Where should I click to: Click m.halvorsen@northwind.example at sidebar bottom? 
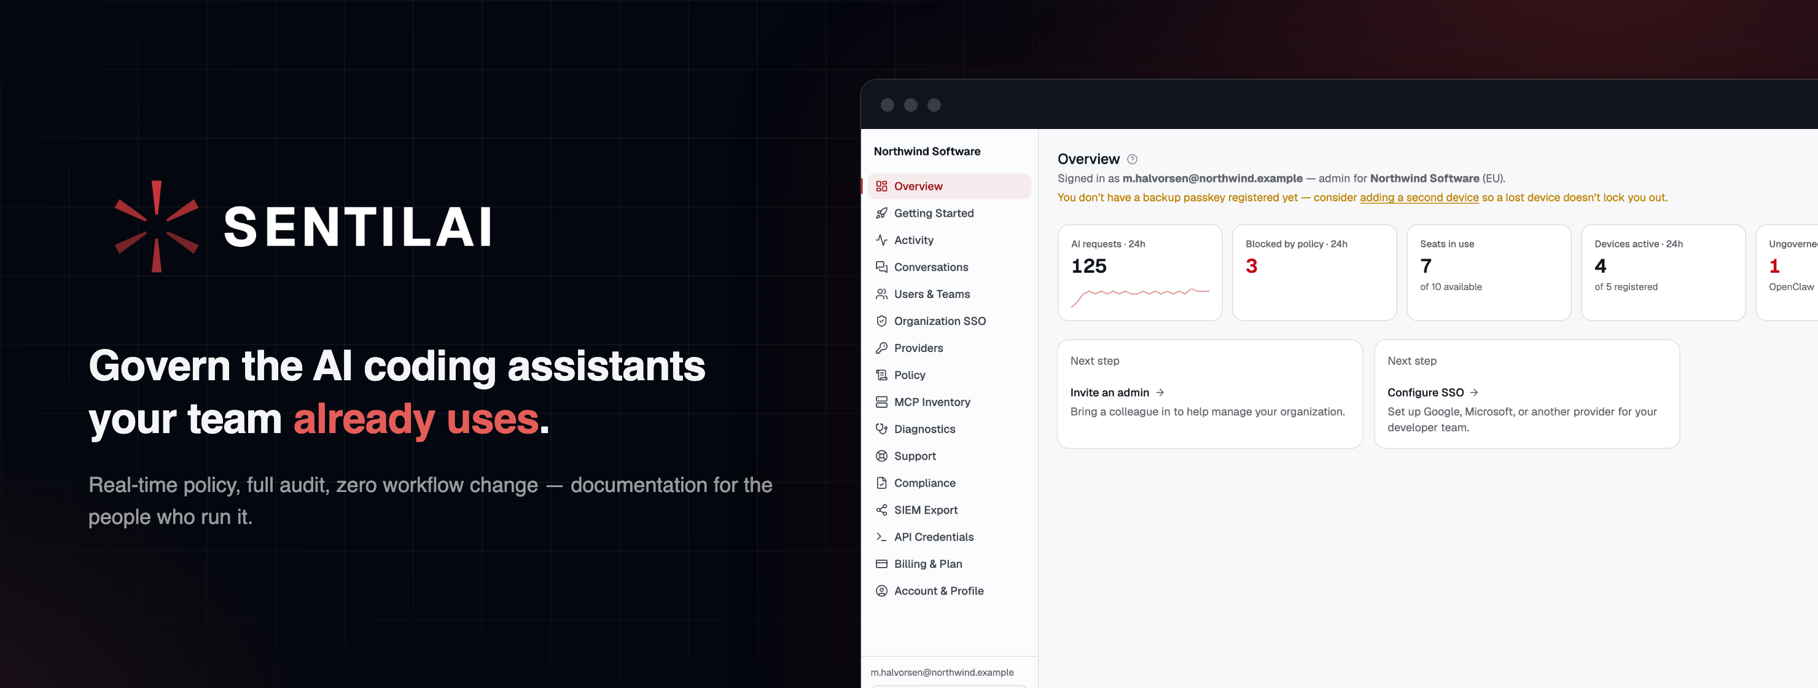coord(942,673)
